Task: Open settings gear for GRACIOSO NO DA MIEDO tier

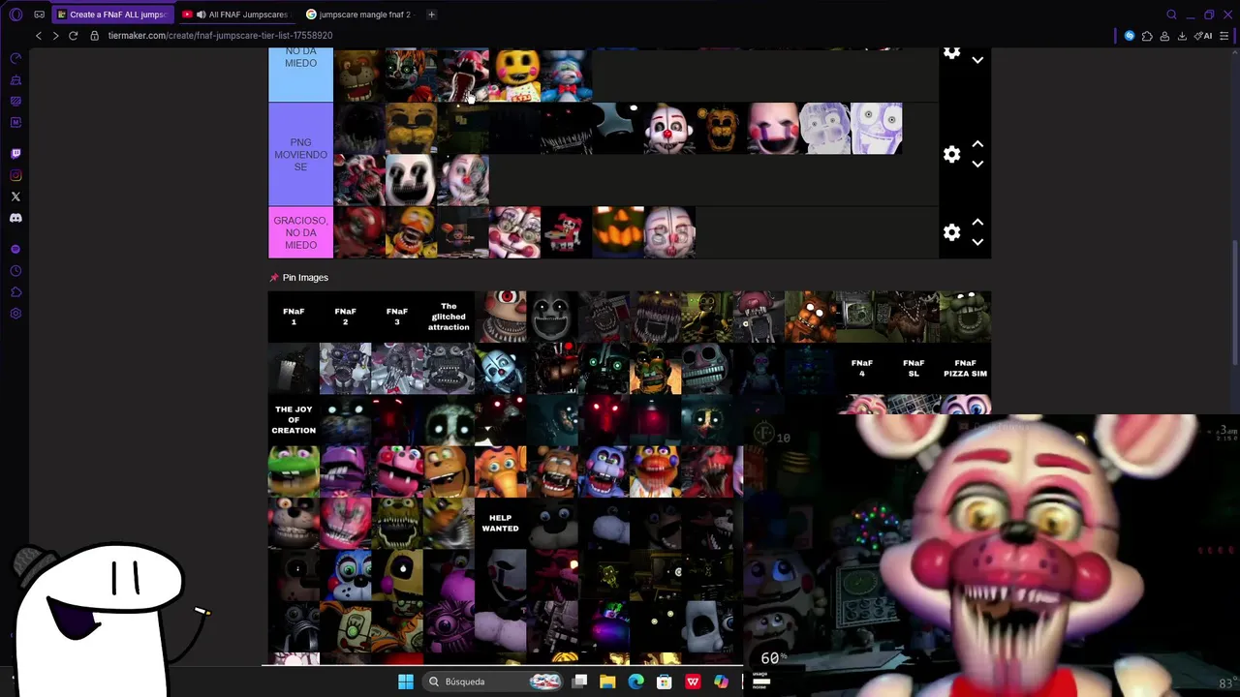Action: (x=951, y=232)
